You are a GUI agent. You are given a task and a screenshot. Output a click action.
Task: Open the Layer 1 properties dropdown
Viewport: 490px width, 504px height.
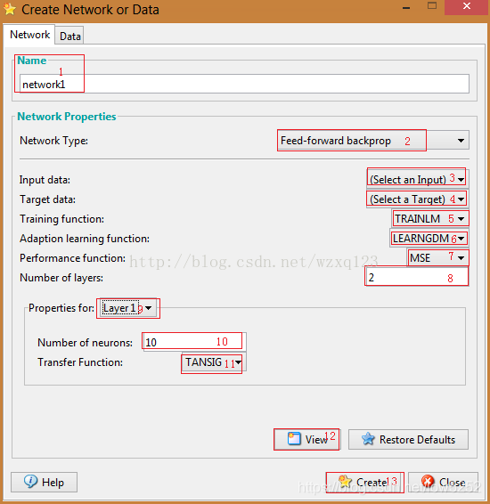coord(128,308)
